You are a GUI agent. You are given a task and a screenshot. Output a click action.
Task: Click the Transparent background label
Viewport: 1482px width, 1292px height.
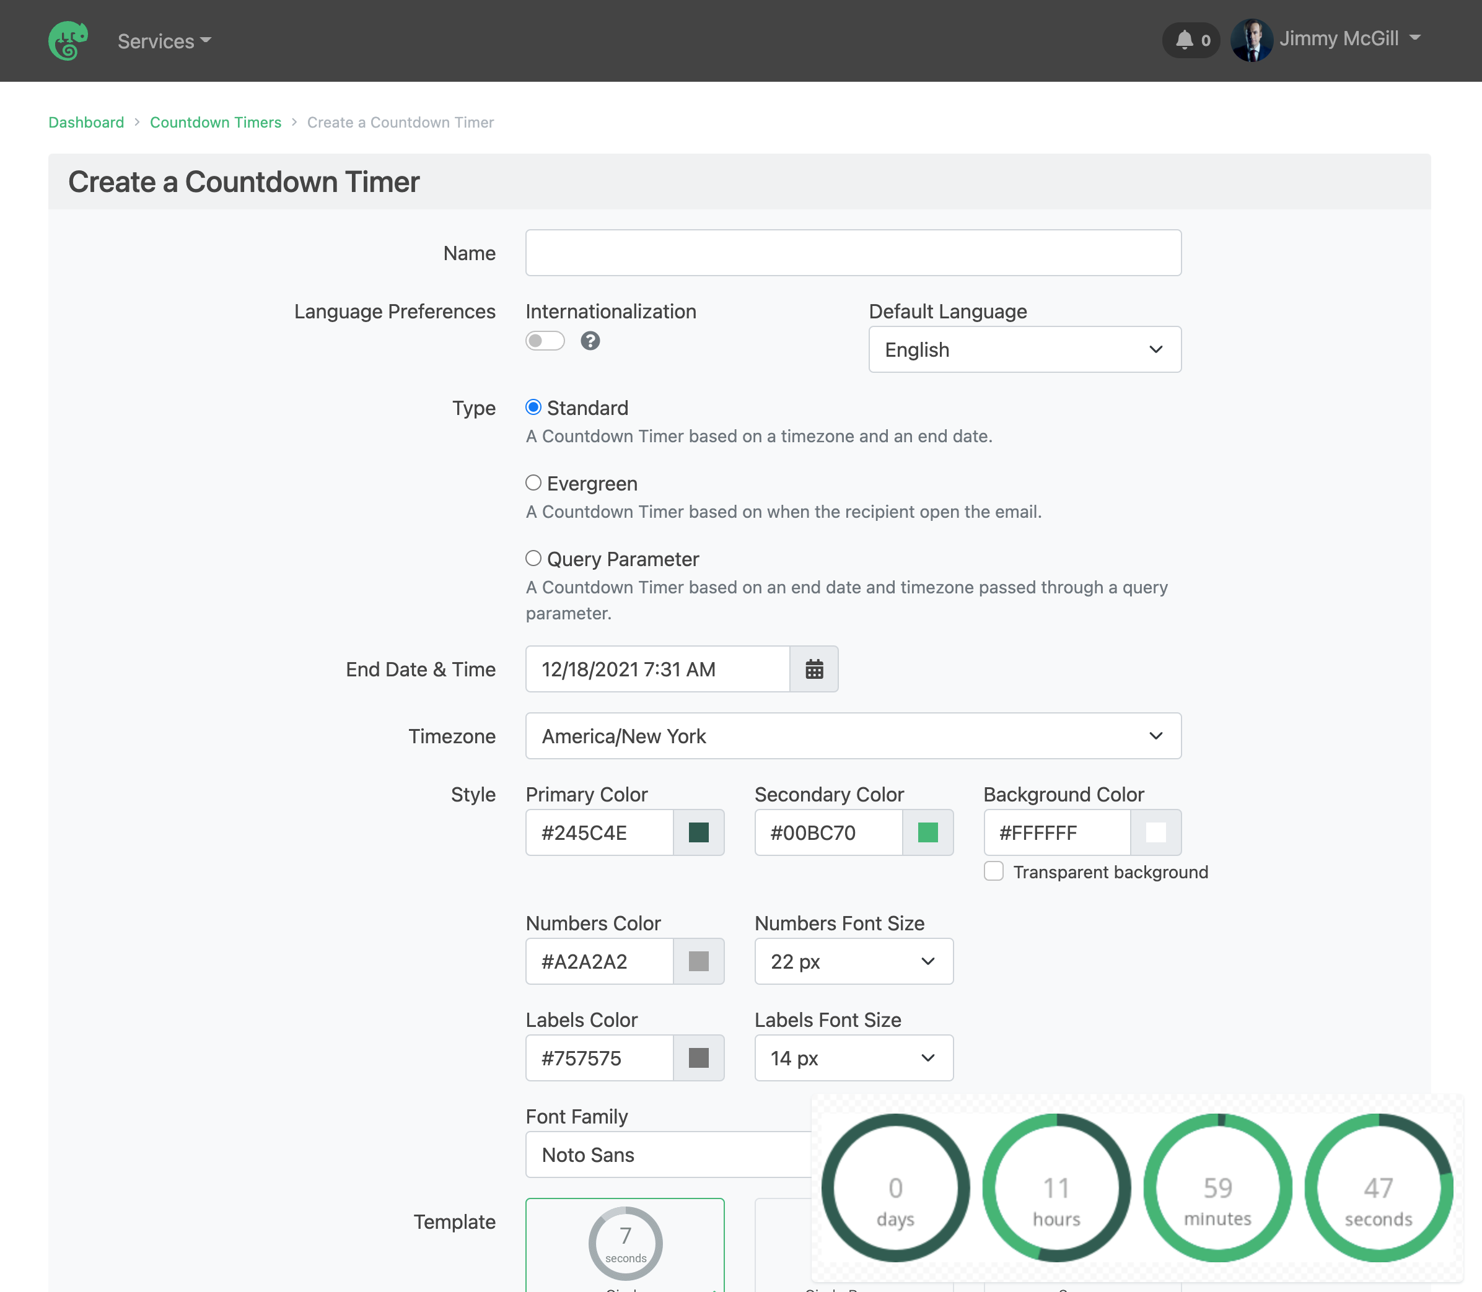1111,873
